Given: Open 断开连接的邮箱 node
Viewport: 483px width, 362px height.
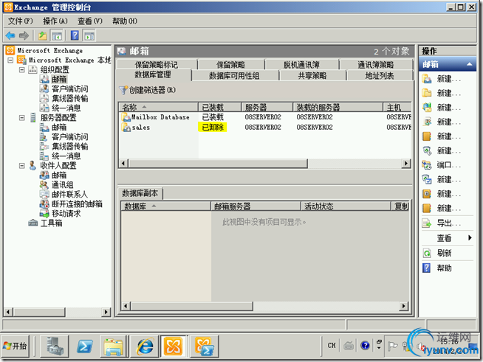Looking at the screenshot, I should [77, 204].
